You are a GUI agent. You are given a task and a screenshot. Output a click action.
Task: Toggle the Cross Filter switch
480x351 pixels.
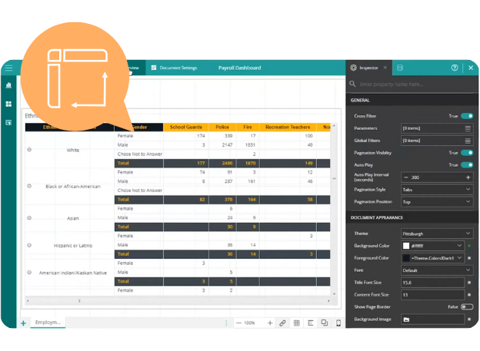click(x=467, y=116)
